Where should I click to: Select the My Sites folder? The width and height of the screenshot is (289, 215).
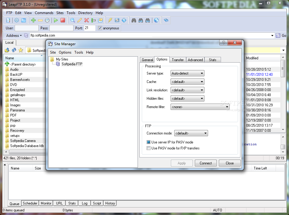[x=62, y=59]
